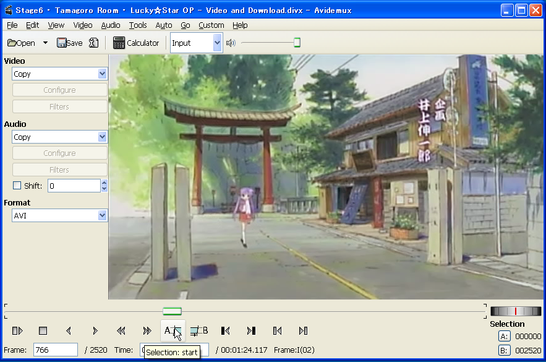This screenshot has height=362, width=546.
Task: Save the video with the Save button
Action: tap(70, 43)
